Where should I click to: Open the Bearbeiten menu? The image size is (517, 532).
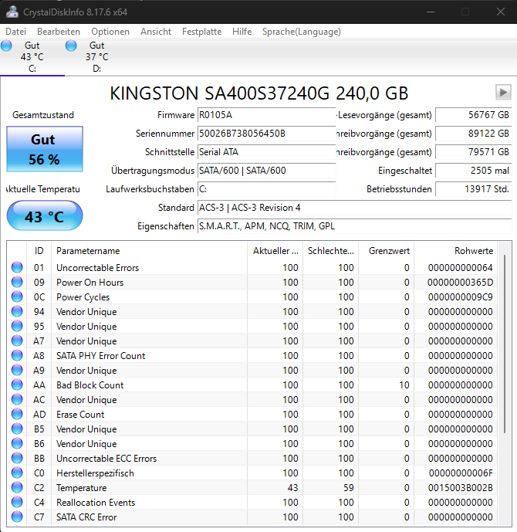pyautogui.click(x=59, y=32)
